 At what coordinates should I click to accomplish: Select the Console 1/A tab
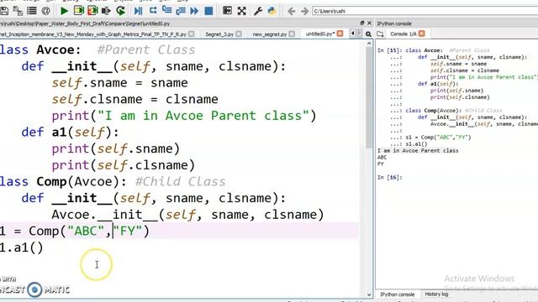(403, 34)
